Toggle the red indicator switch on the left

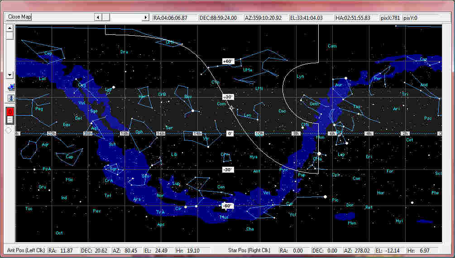coord(10,112)
